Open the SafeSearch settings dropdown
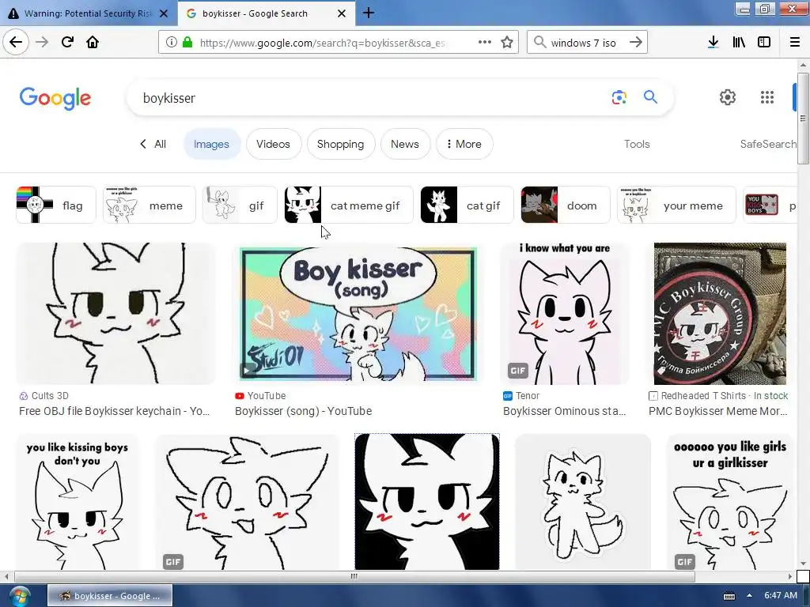 click(x=768, y=144)
